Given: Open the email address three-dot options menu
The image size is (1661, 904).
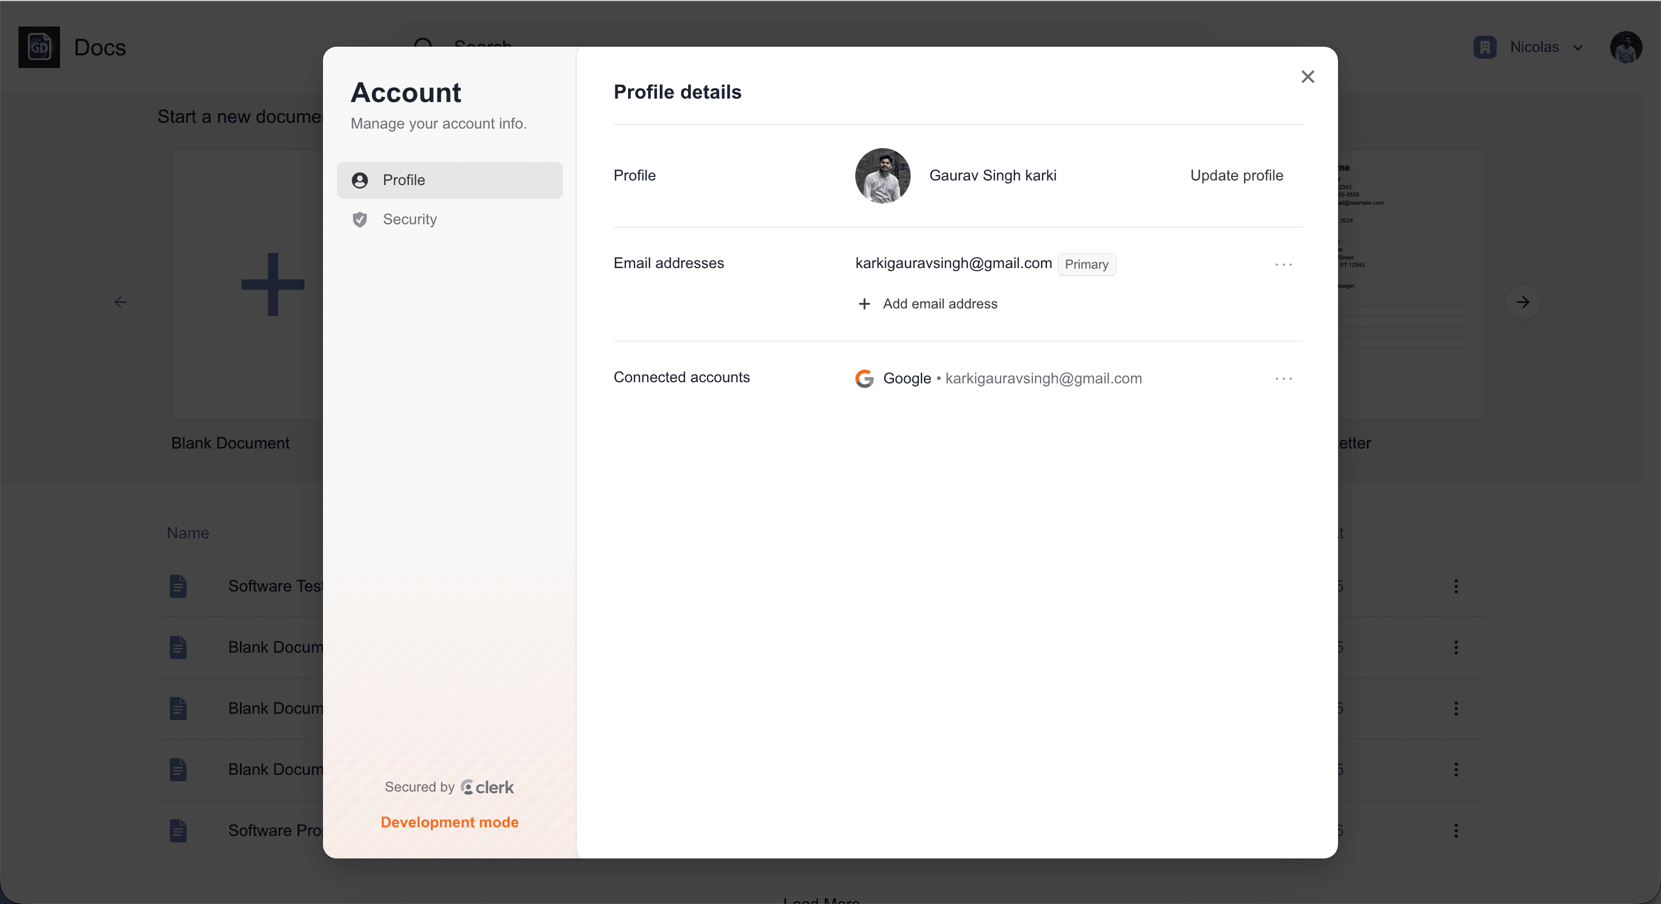Looking at the screenshot, I should click(x=1283, y=265).
